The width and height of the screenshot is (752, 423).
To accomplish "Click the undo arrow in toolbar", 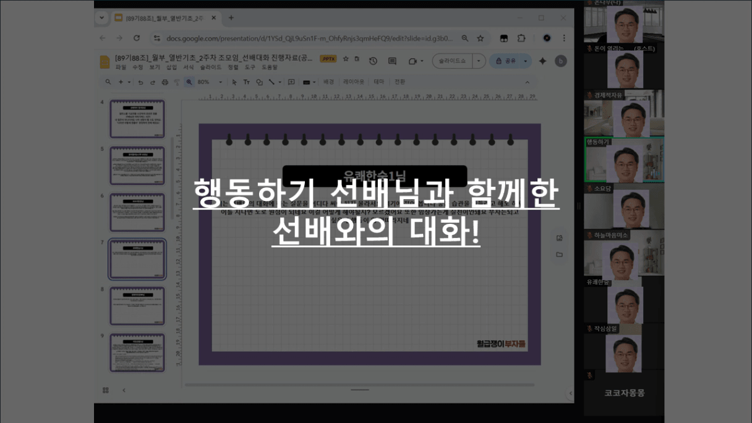I will click(x=141, y=82).
